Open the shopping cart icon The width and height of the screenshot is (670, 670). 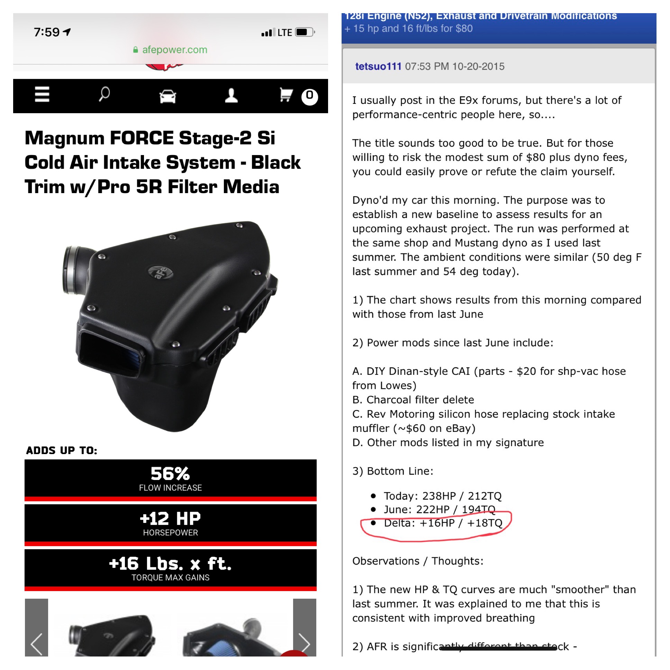click(287, 94)
